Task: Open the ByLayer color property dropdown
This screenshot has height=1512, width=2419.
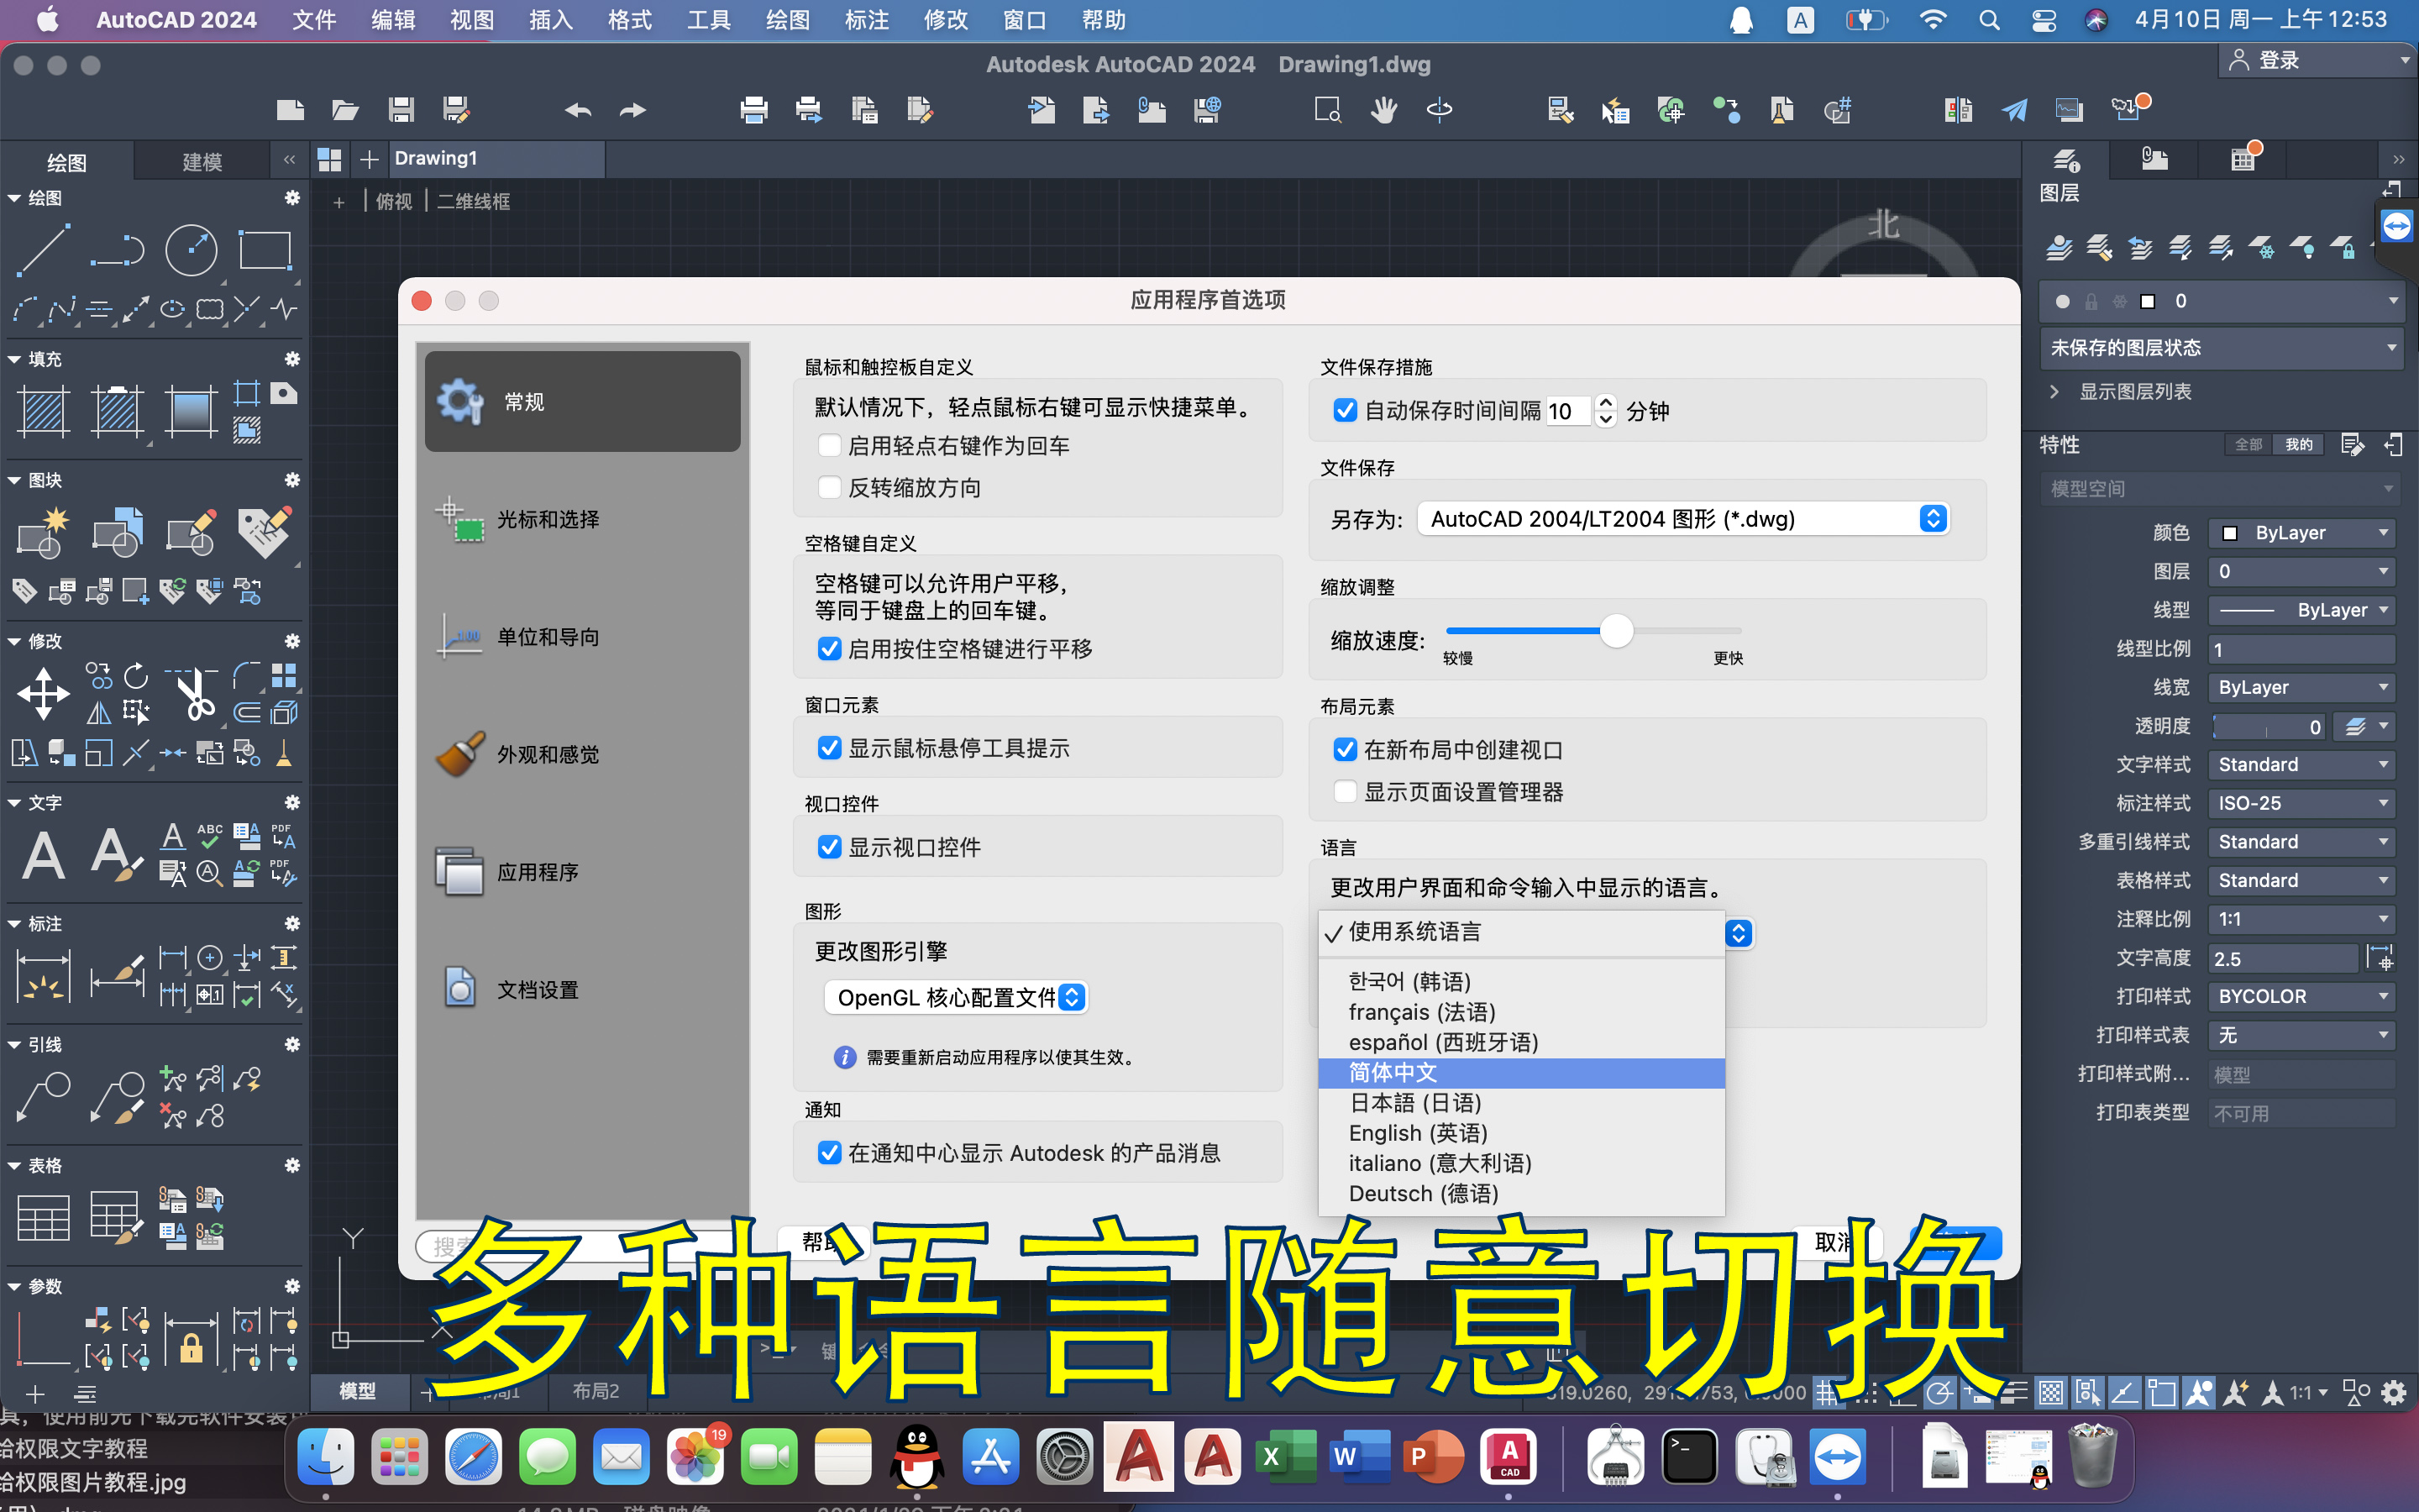Action: (x=2301, y=533)
